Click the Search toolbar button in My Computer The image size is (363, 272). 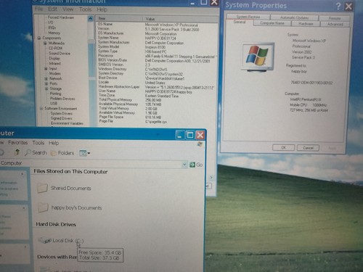click(x=36, y=152)
